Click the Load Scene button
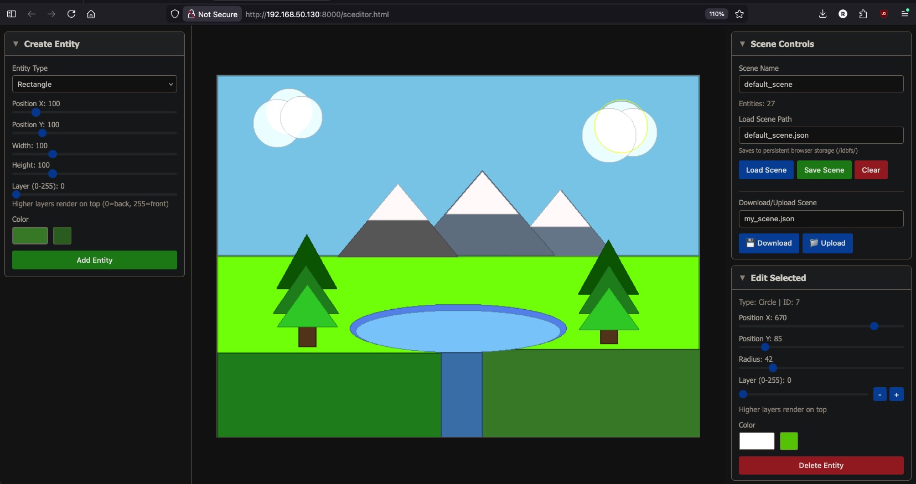Image resolution: width=916 pixels, height=484 pixels. point(766,170)
